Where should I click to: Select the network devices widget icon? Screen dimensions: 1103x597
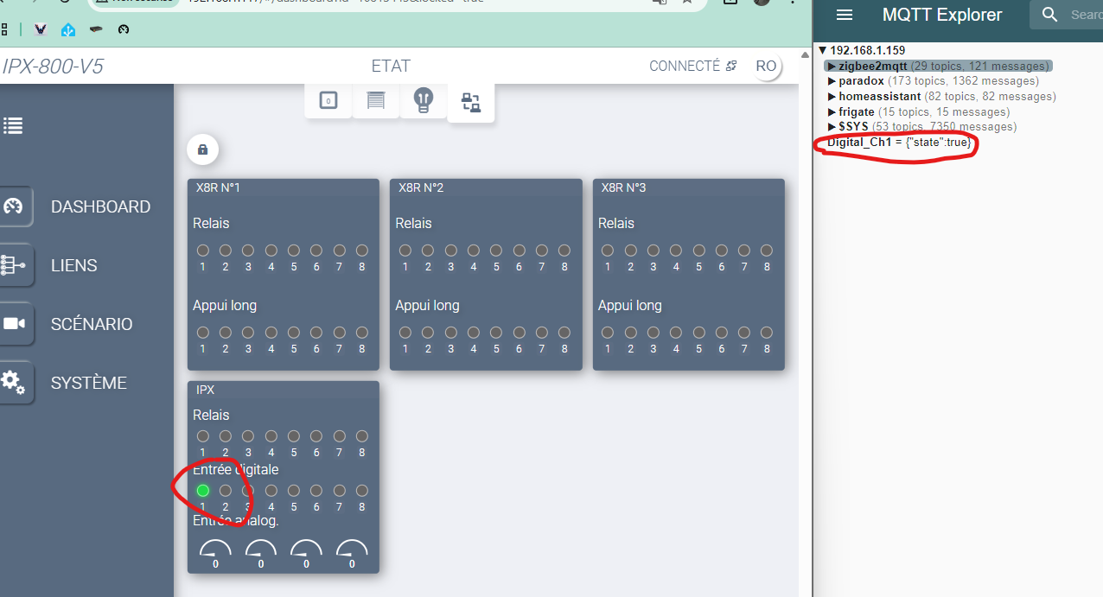(470, 103)
